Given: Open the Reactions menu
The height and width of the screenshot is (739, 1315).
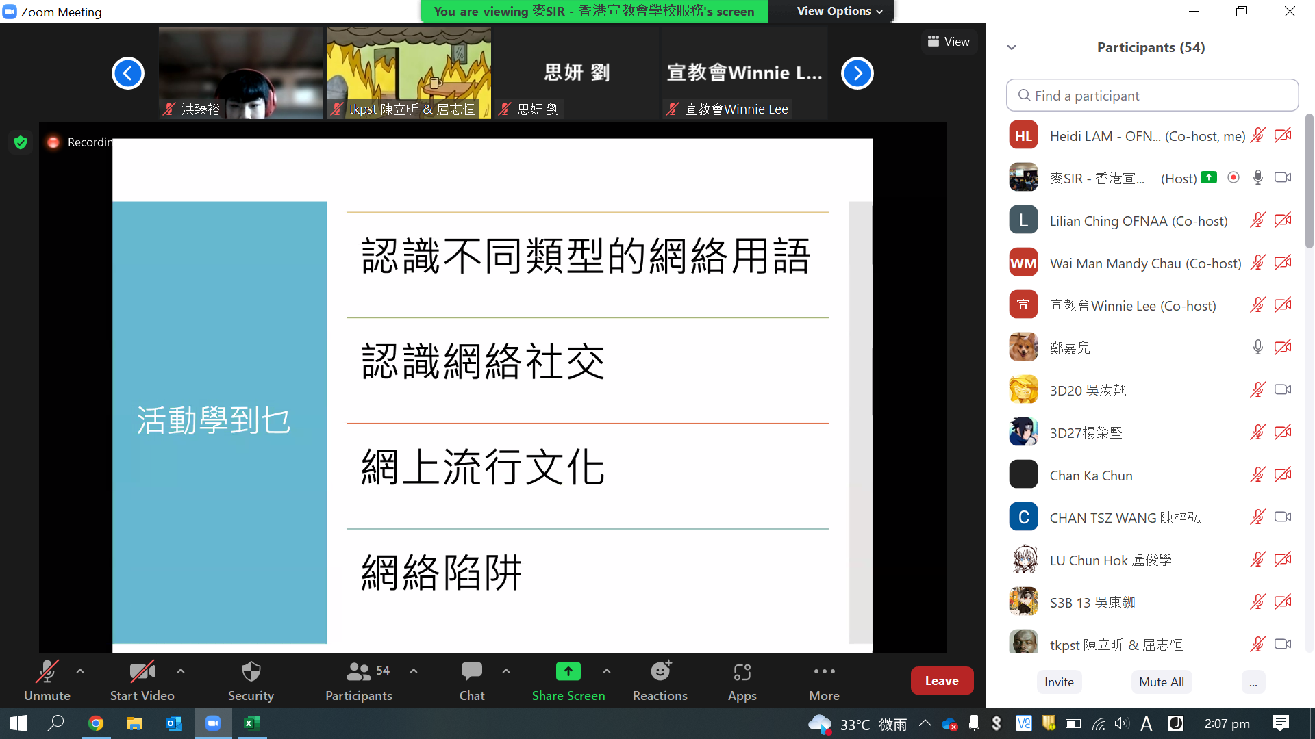Looking at the screenshot, I should 660,672.
